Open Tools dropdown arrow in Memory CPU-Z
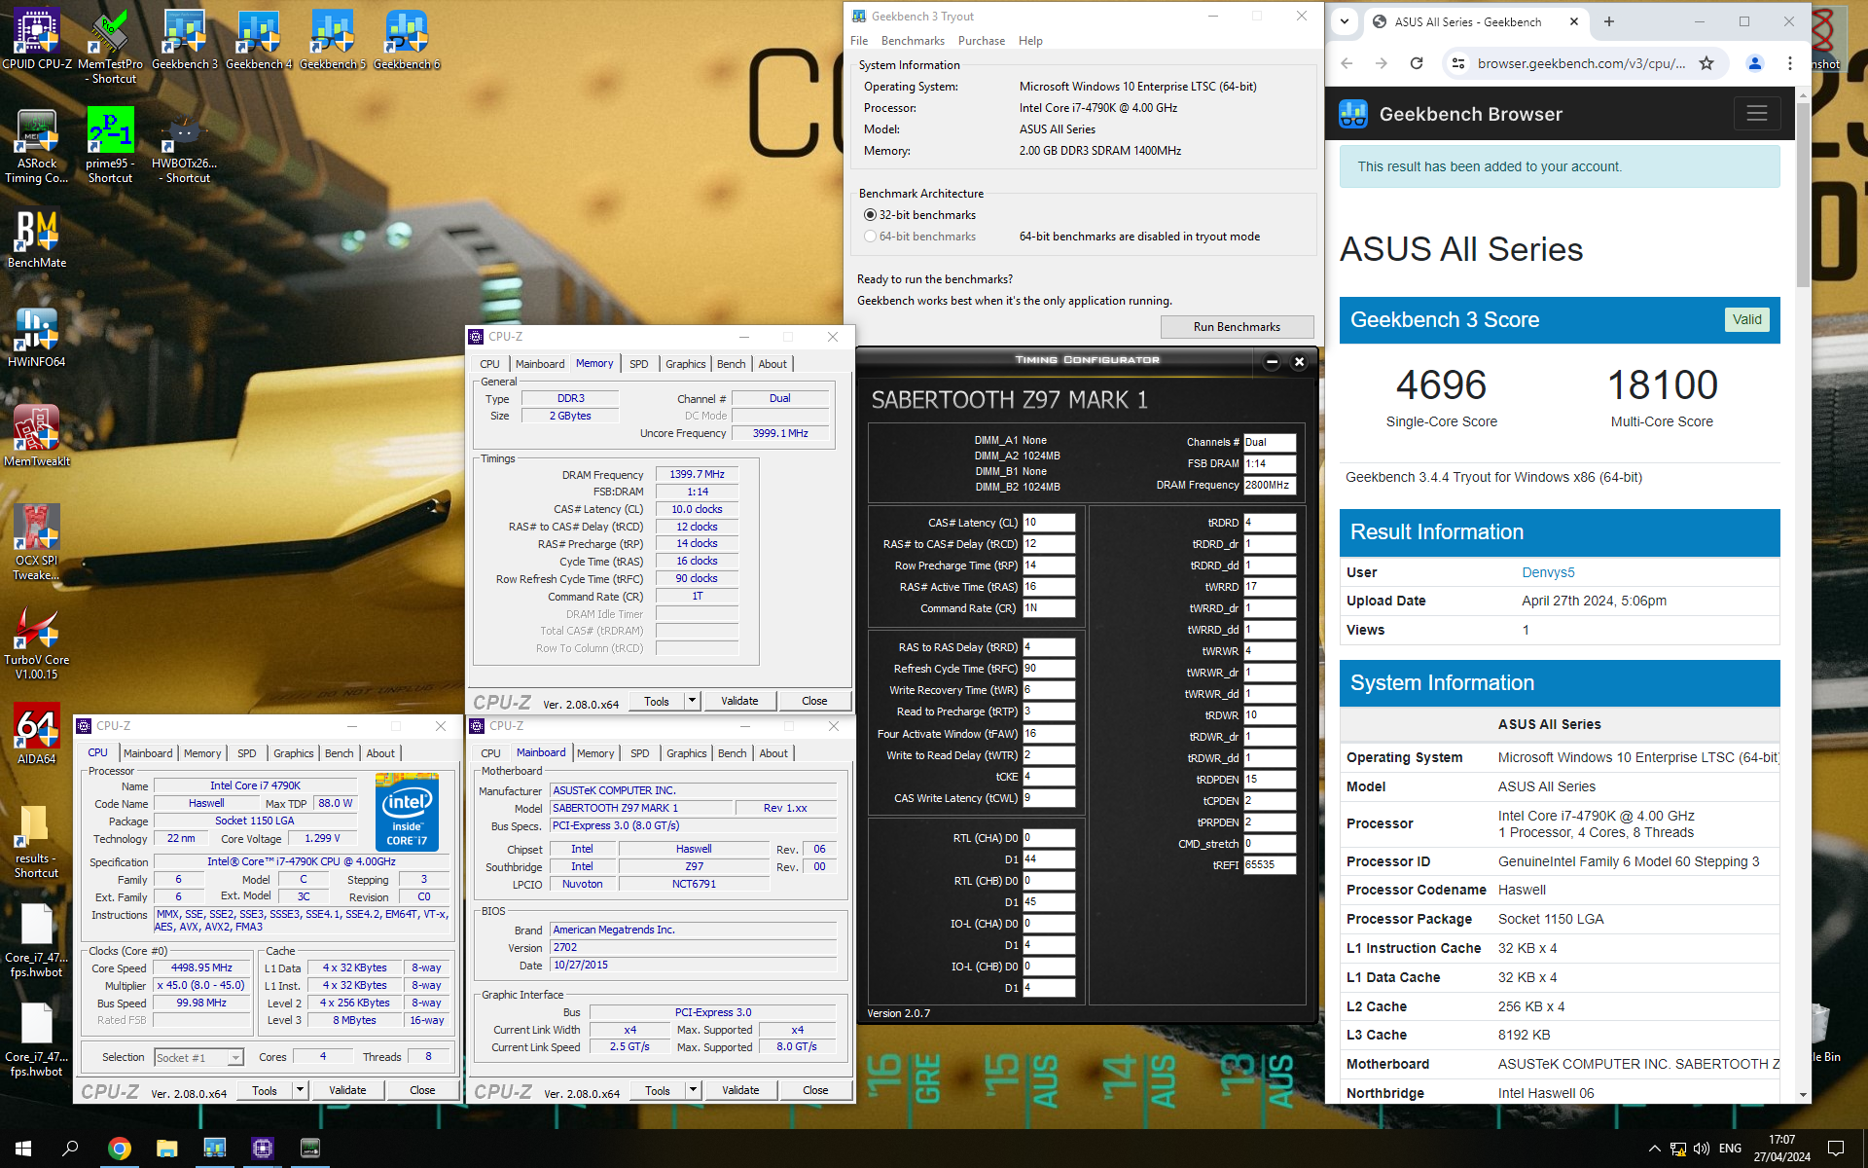The width and height of the screenshot is (1868, 1168). [692, 701]
